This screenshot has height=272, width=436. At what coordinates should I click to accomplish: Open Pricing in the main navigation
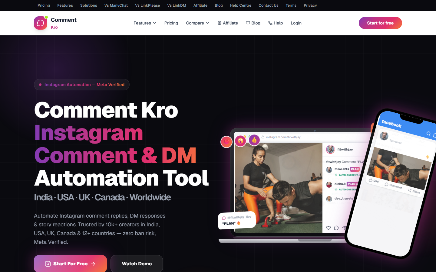point(171,23)
